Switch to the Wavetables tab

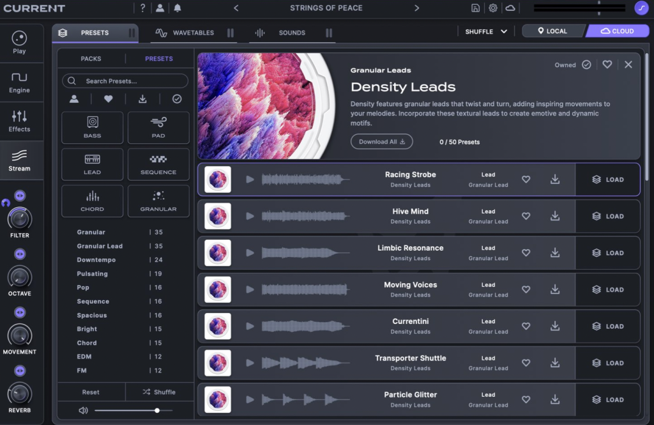point(194,33)
